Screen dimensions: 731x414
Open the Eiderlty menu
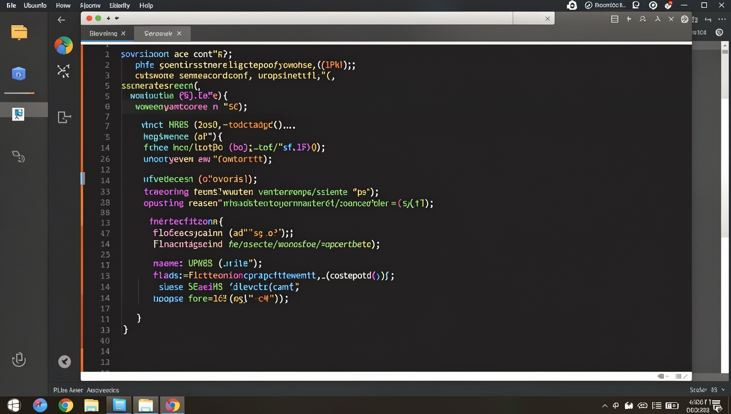pyautogui.click(x=120, y=5)
